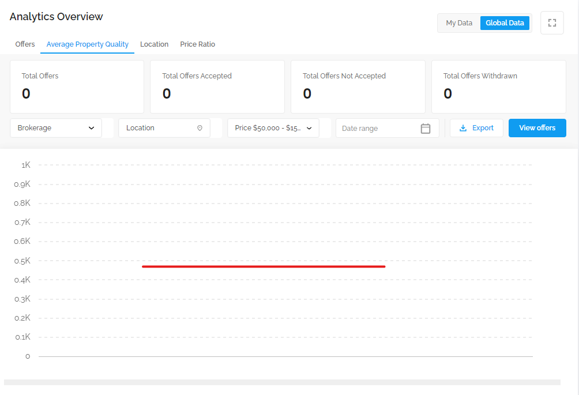Select the Average Property Quality tab
The image size is (579, 395).
coord(88,44)
